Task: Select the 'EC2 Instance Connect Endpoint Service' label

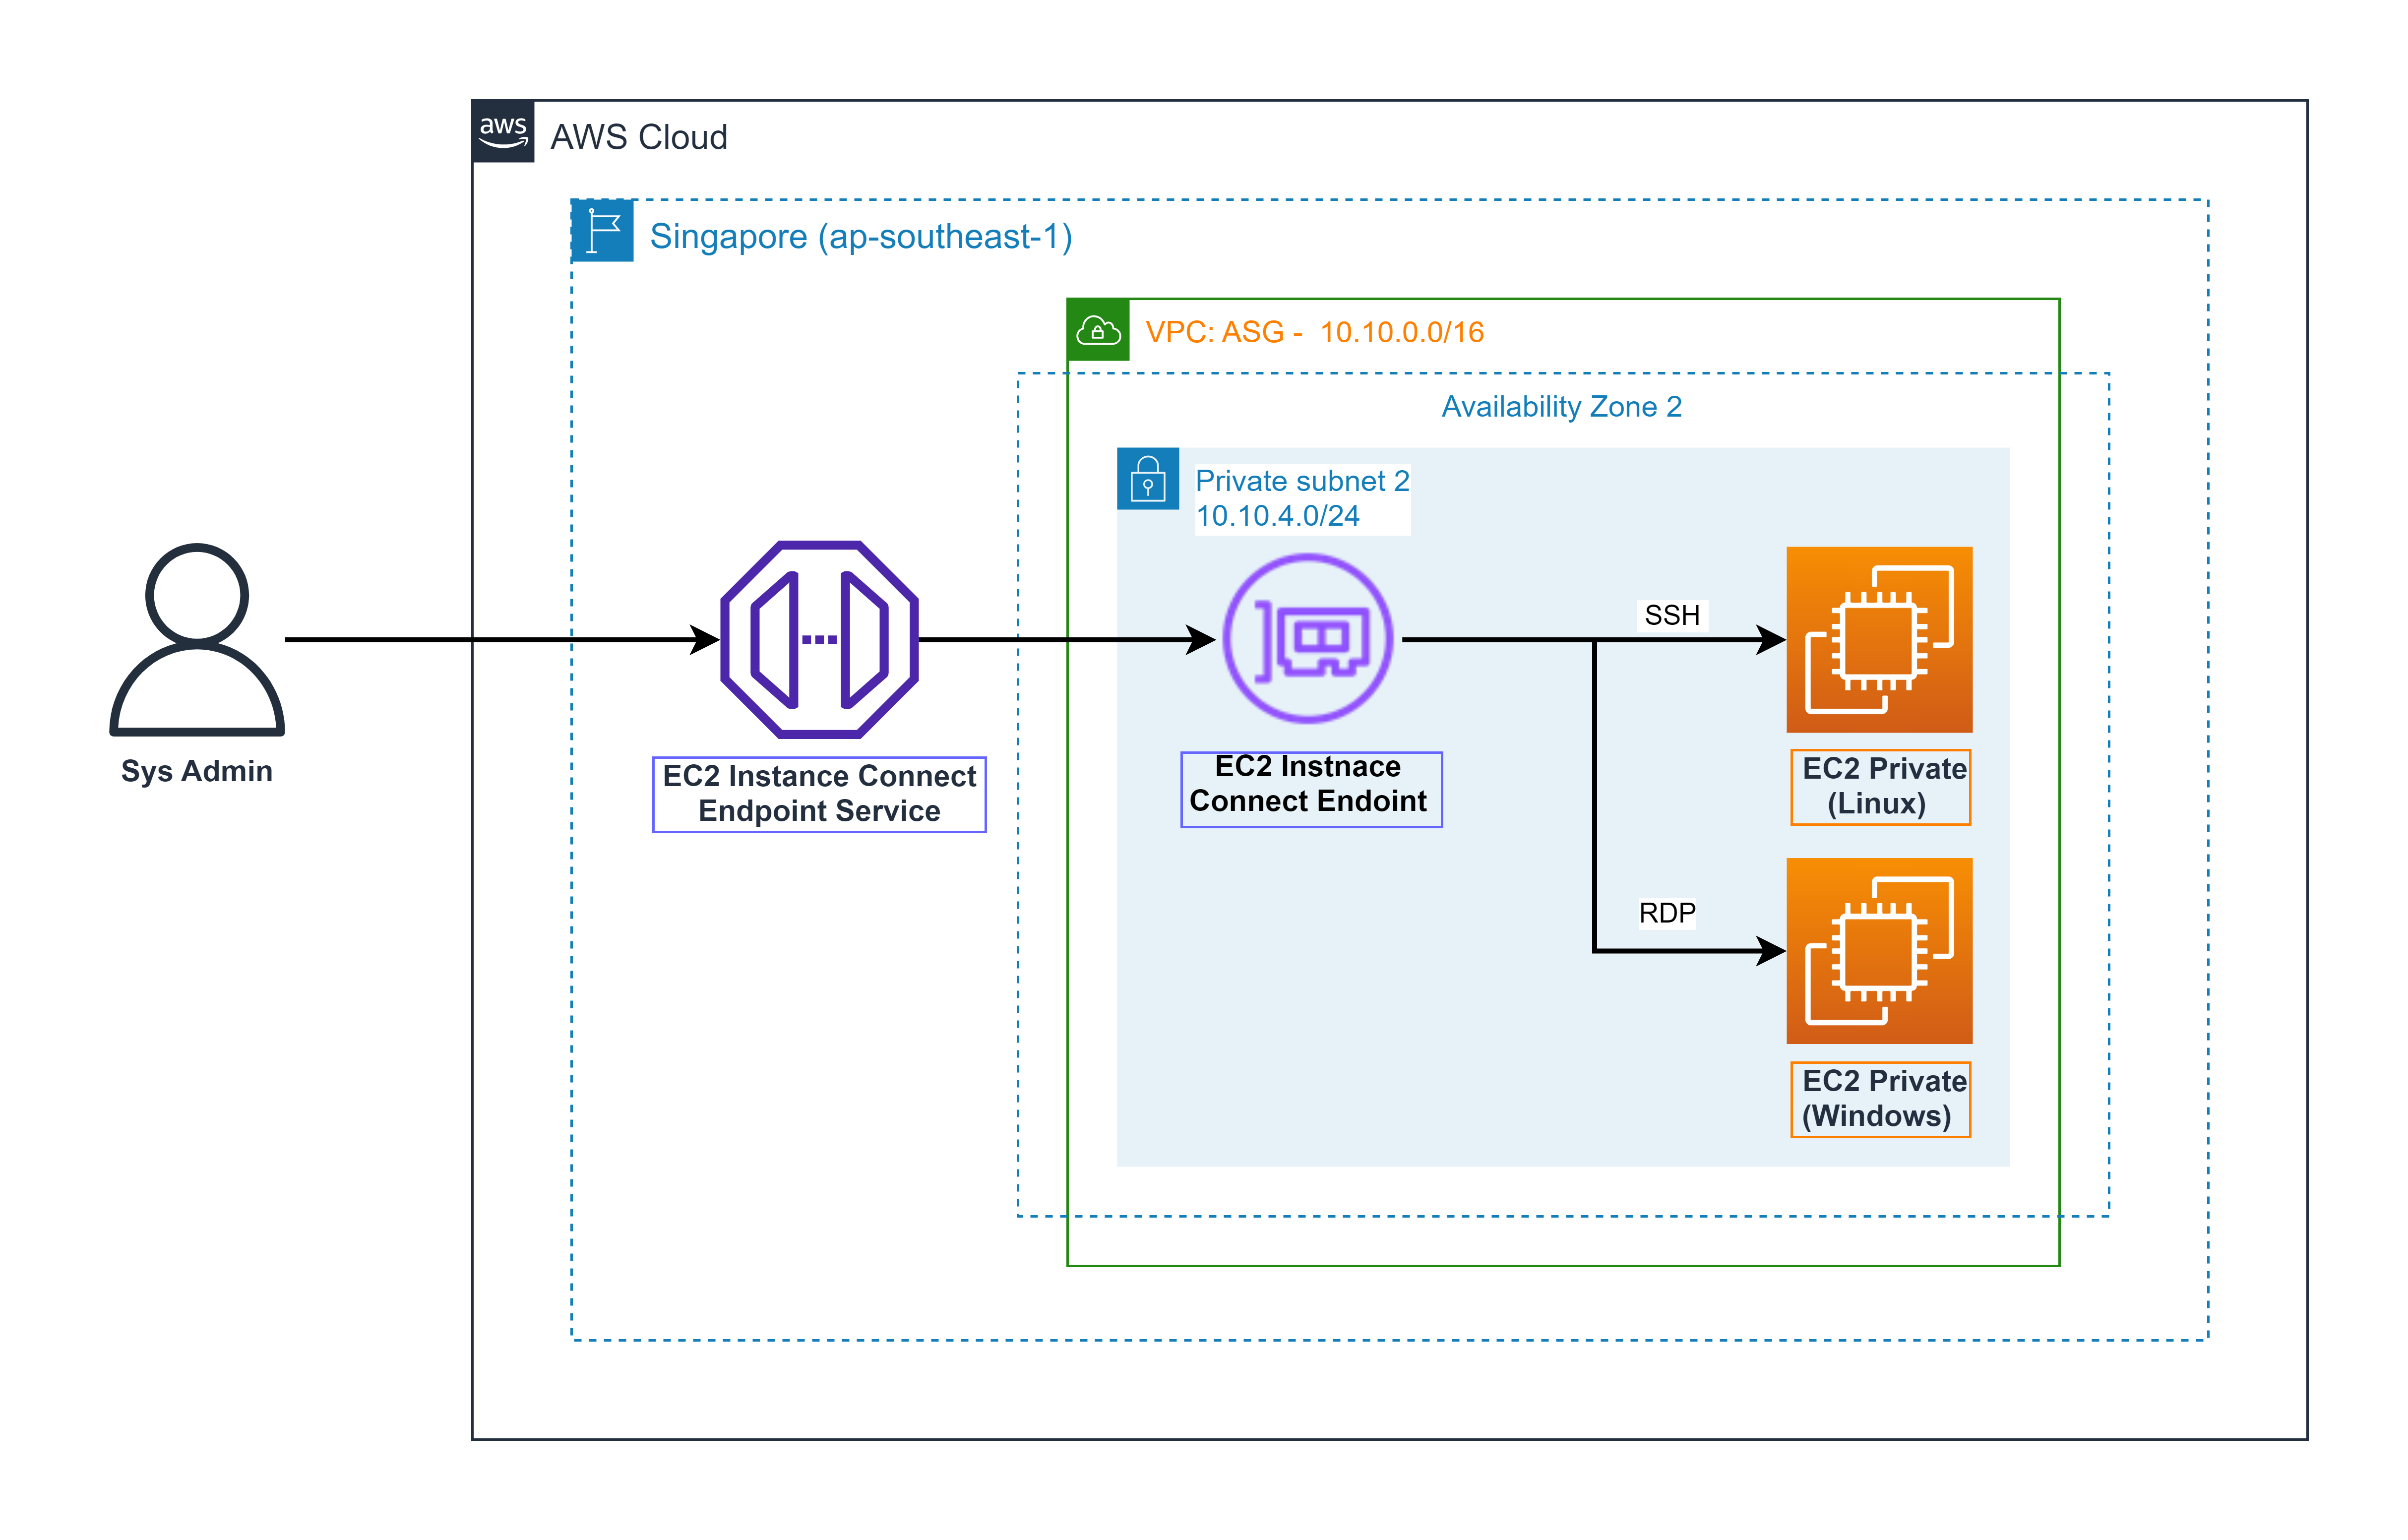Action: [819, 794]
